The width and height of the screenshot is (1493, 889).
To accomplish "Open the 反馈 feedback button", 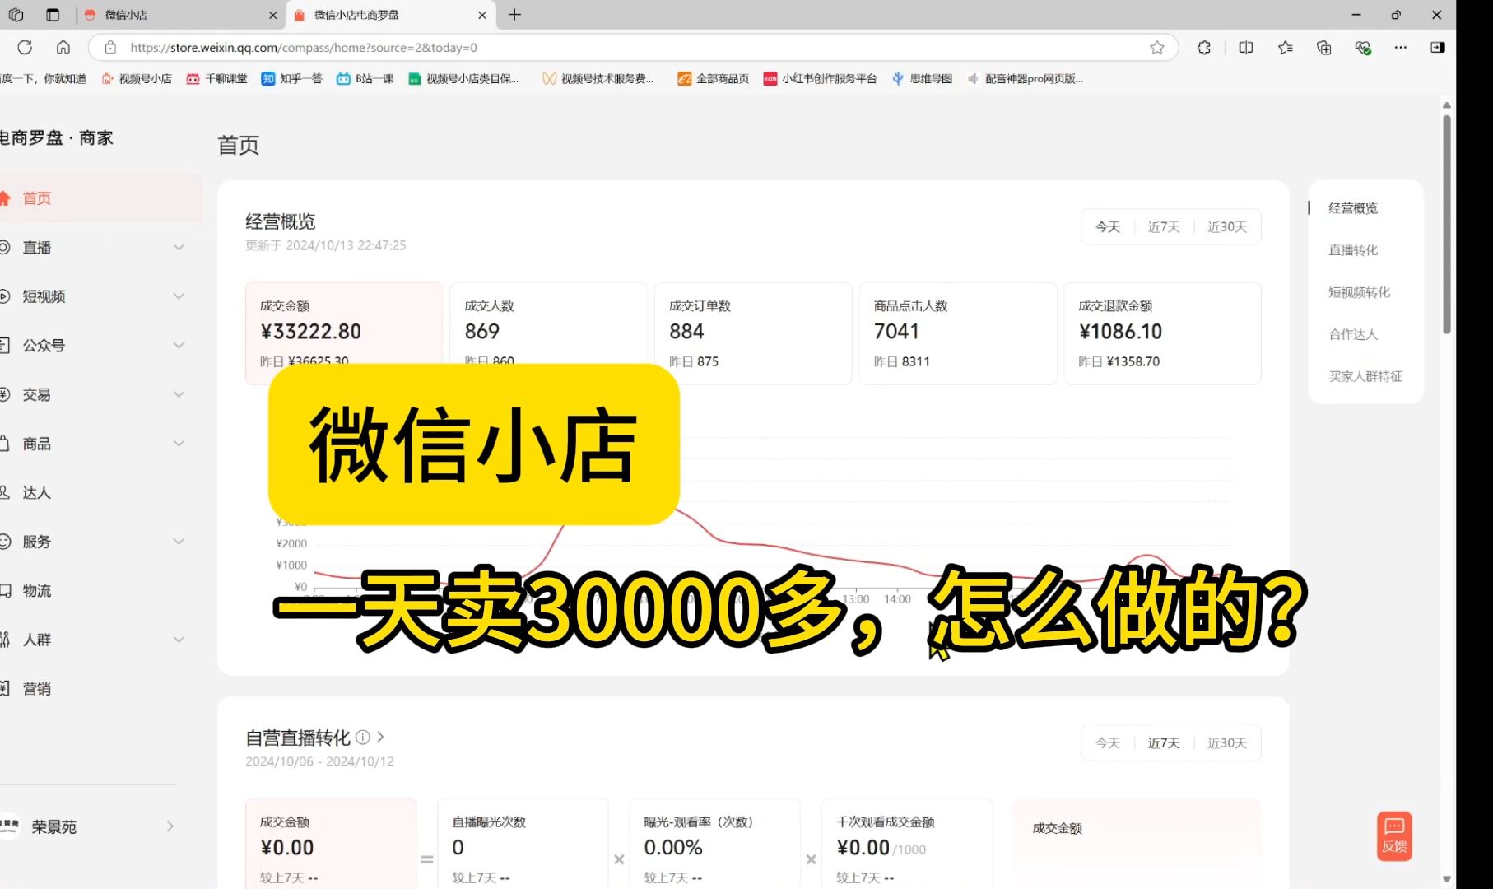I will (1394, 836).
